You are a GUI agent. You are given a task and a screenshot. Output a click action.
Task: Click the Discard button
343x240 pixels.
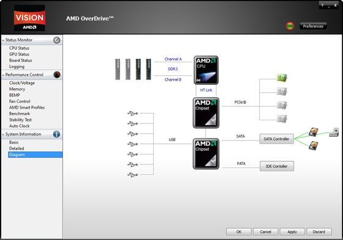tap(319, 231)
